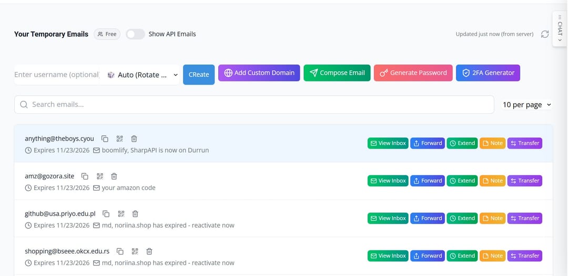This screenshot has width=568, height=276.
Task: Open Compose Email
Action: coord(337,73)
